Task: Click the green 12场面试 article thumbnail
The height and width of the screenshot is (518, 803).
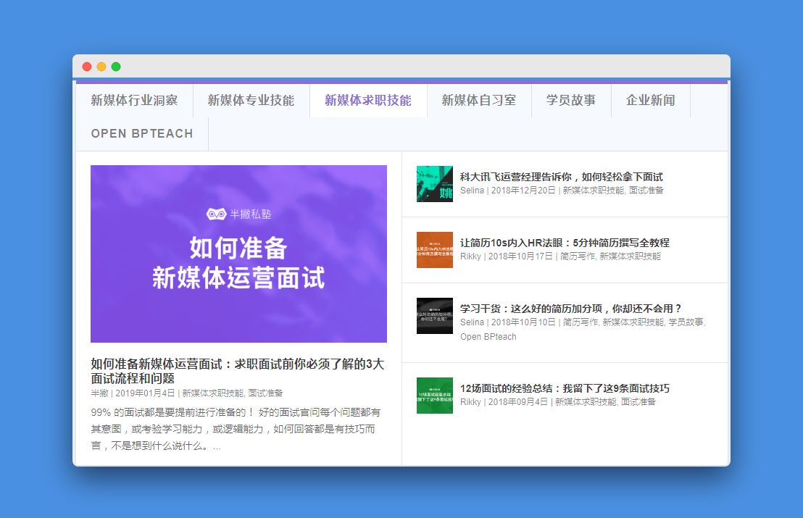Action: [433, 396]
